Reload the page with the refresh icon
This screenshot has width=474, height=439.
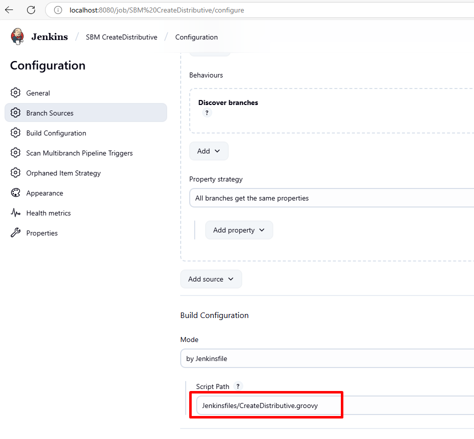(x=31, y=10)
